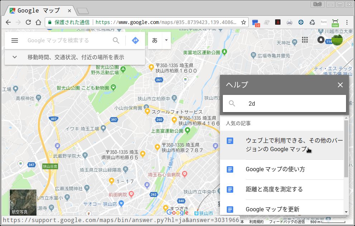Click the address bar URL

pyautogui.click(x=166, y=22)
